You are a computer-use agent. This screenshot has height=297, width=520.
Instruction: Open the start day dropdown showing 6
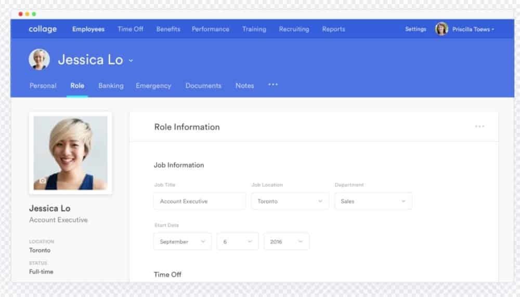(x=237, y=241)
